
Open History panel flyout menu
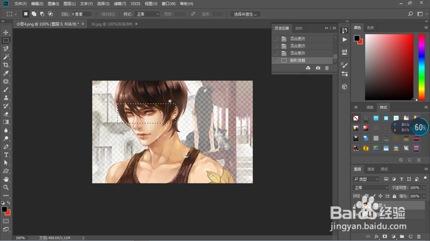(x=334, y=28)
